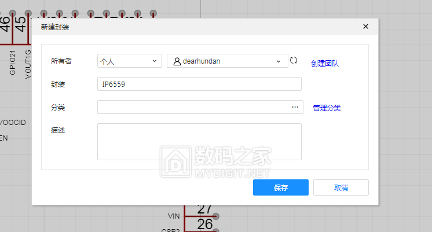
Task: Click pin number 45 in schematic
Action: tap(20, 24)
